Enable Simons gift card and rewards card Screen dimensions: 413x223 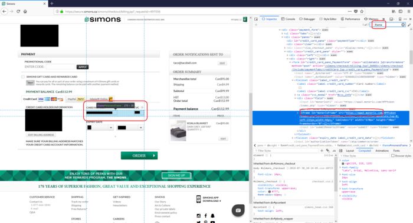coord(23,76)
